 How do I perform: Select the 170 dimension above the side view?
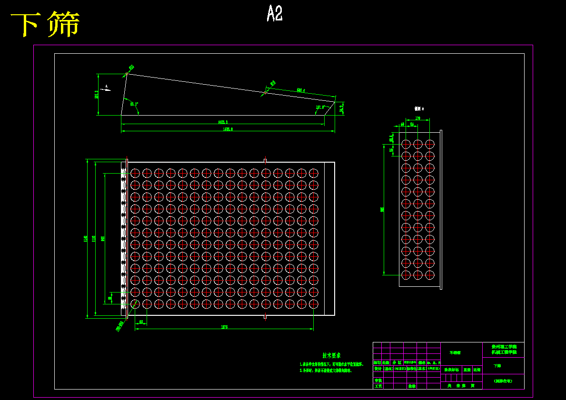pyautogui.click(x=418, y=118)
